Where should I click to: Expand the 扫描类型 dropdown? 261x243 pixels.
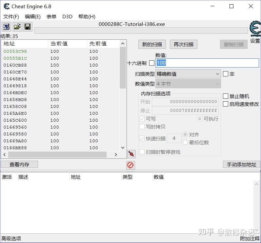point(188,74)
